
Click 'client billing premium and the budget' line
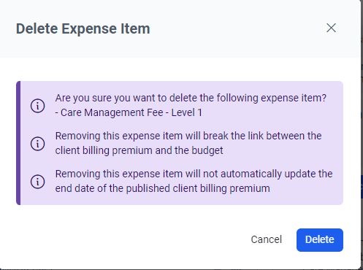(x=139, y=150)
